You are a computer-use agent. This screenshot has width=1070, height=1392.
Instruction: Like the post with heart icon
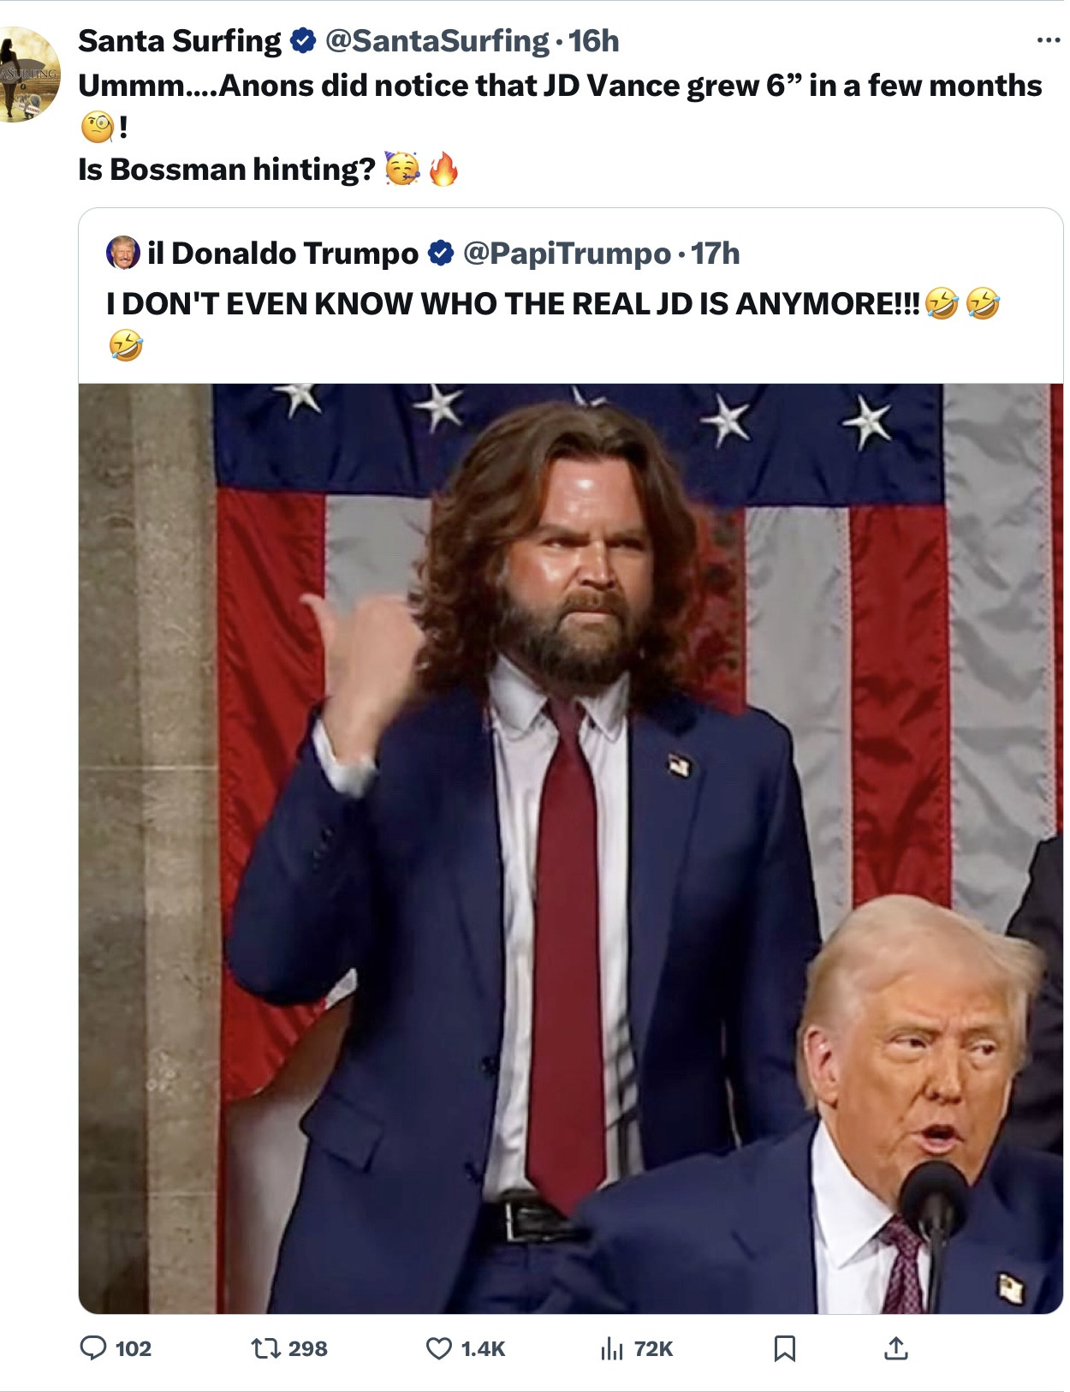pyautogui.click(x=438, y=1349)
